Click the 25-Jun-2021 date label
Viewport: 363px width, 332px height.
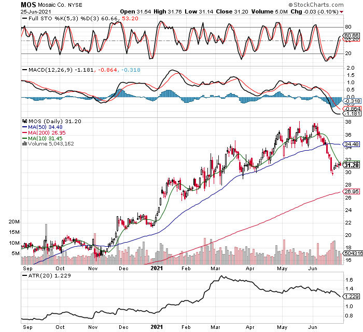click(x=36, y=11)
